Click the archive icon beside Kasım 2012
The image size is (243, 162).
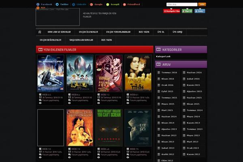point(184,154)
